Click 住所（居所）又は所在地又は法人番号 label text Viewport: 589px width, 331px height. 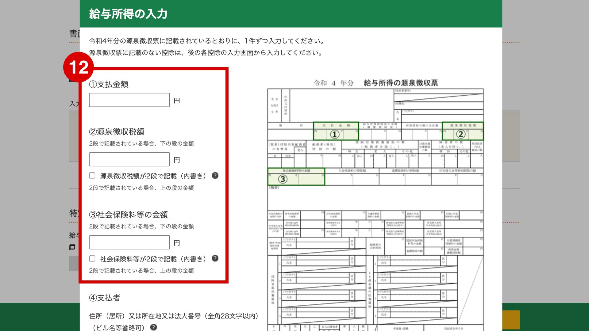click(x=174, y=316)
